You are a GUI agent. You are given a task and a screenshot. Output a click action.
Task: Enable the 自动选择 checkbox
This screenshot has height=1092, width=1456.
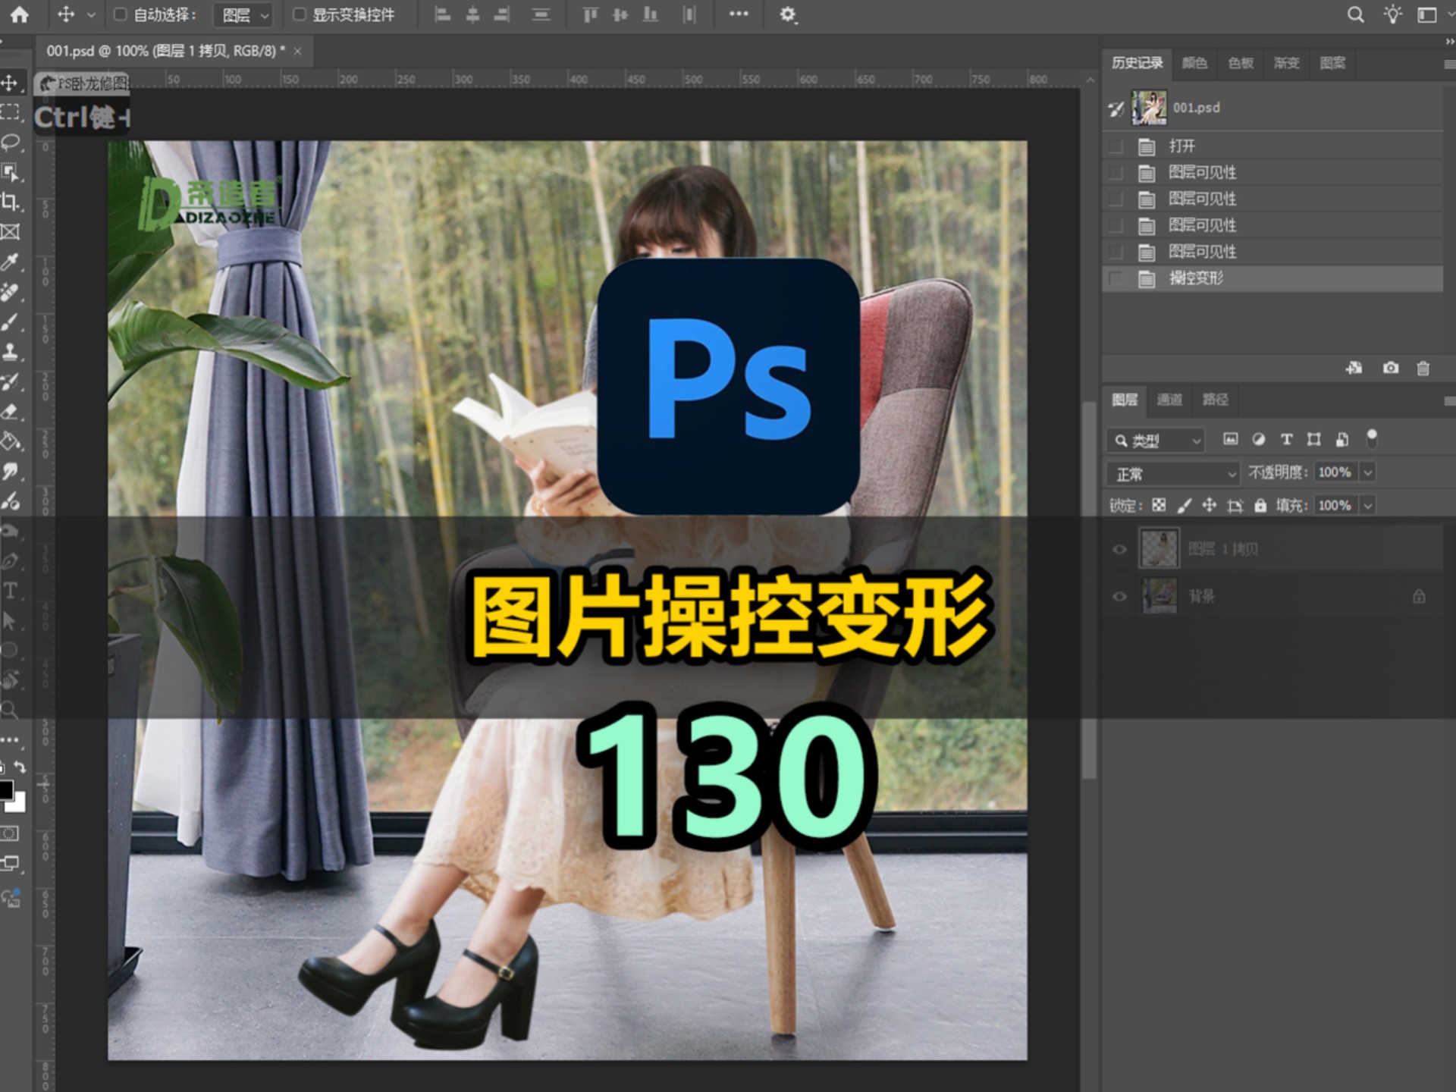[120, 14]
